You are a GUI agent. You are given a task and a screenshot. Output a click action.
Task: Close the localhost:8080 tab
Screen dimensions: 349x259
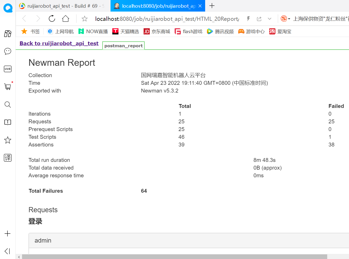coord(200,6)
